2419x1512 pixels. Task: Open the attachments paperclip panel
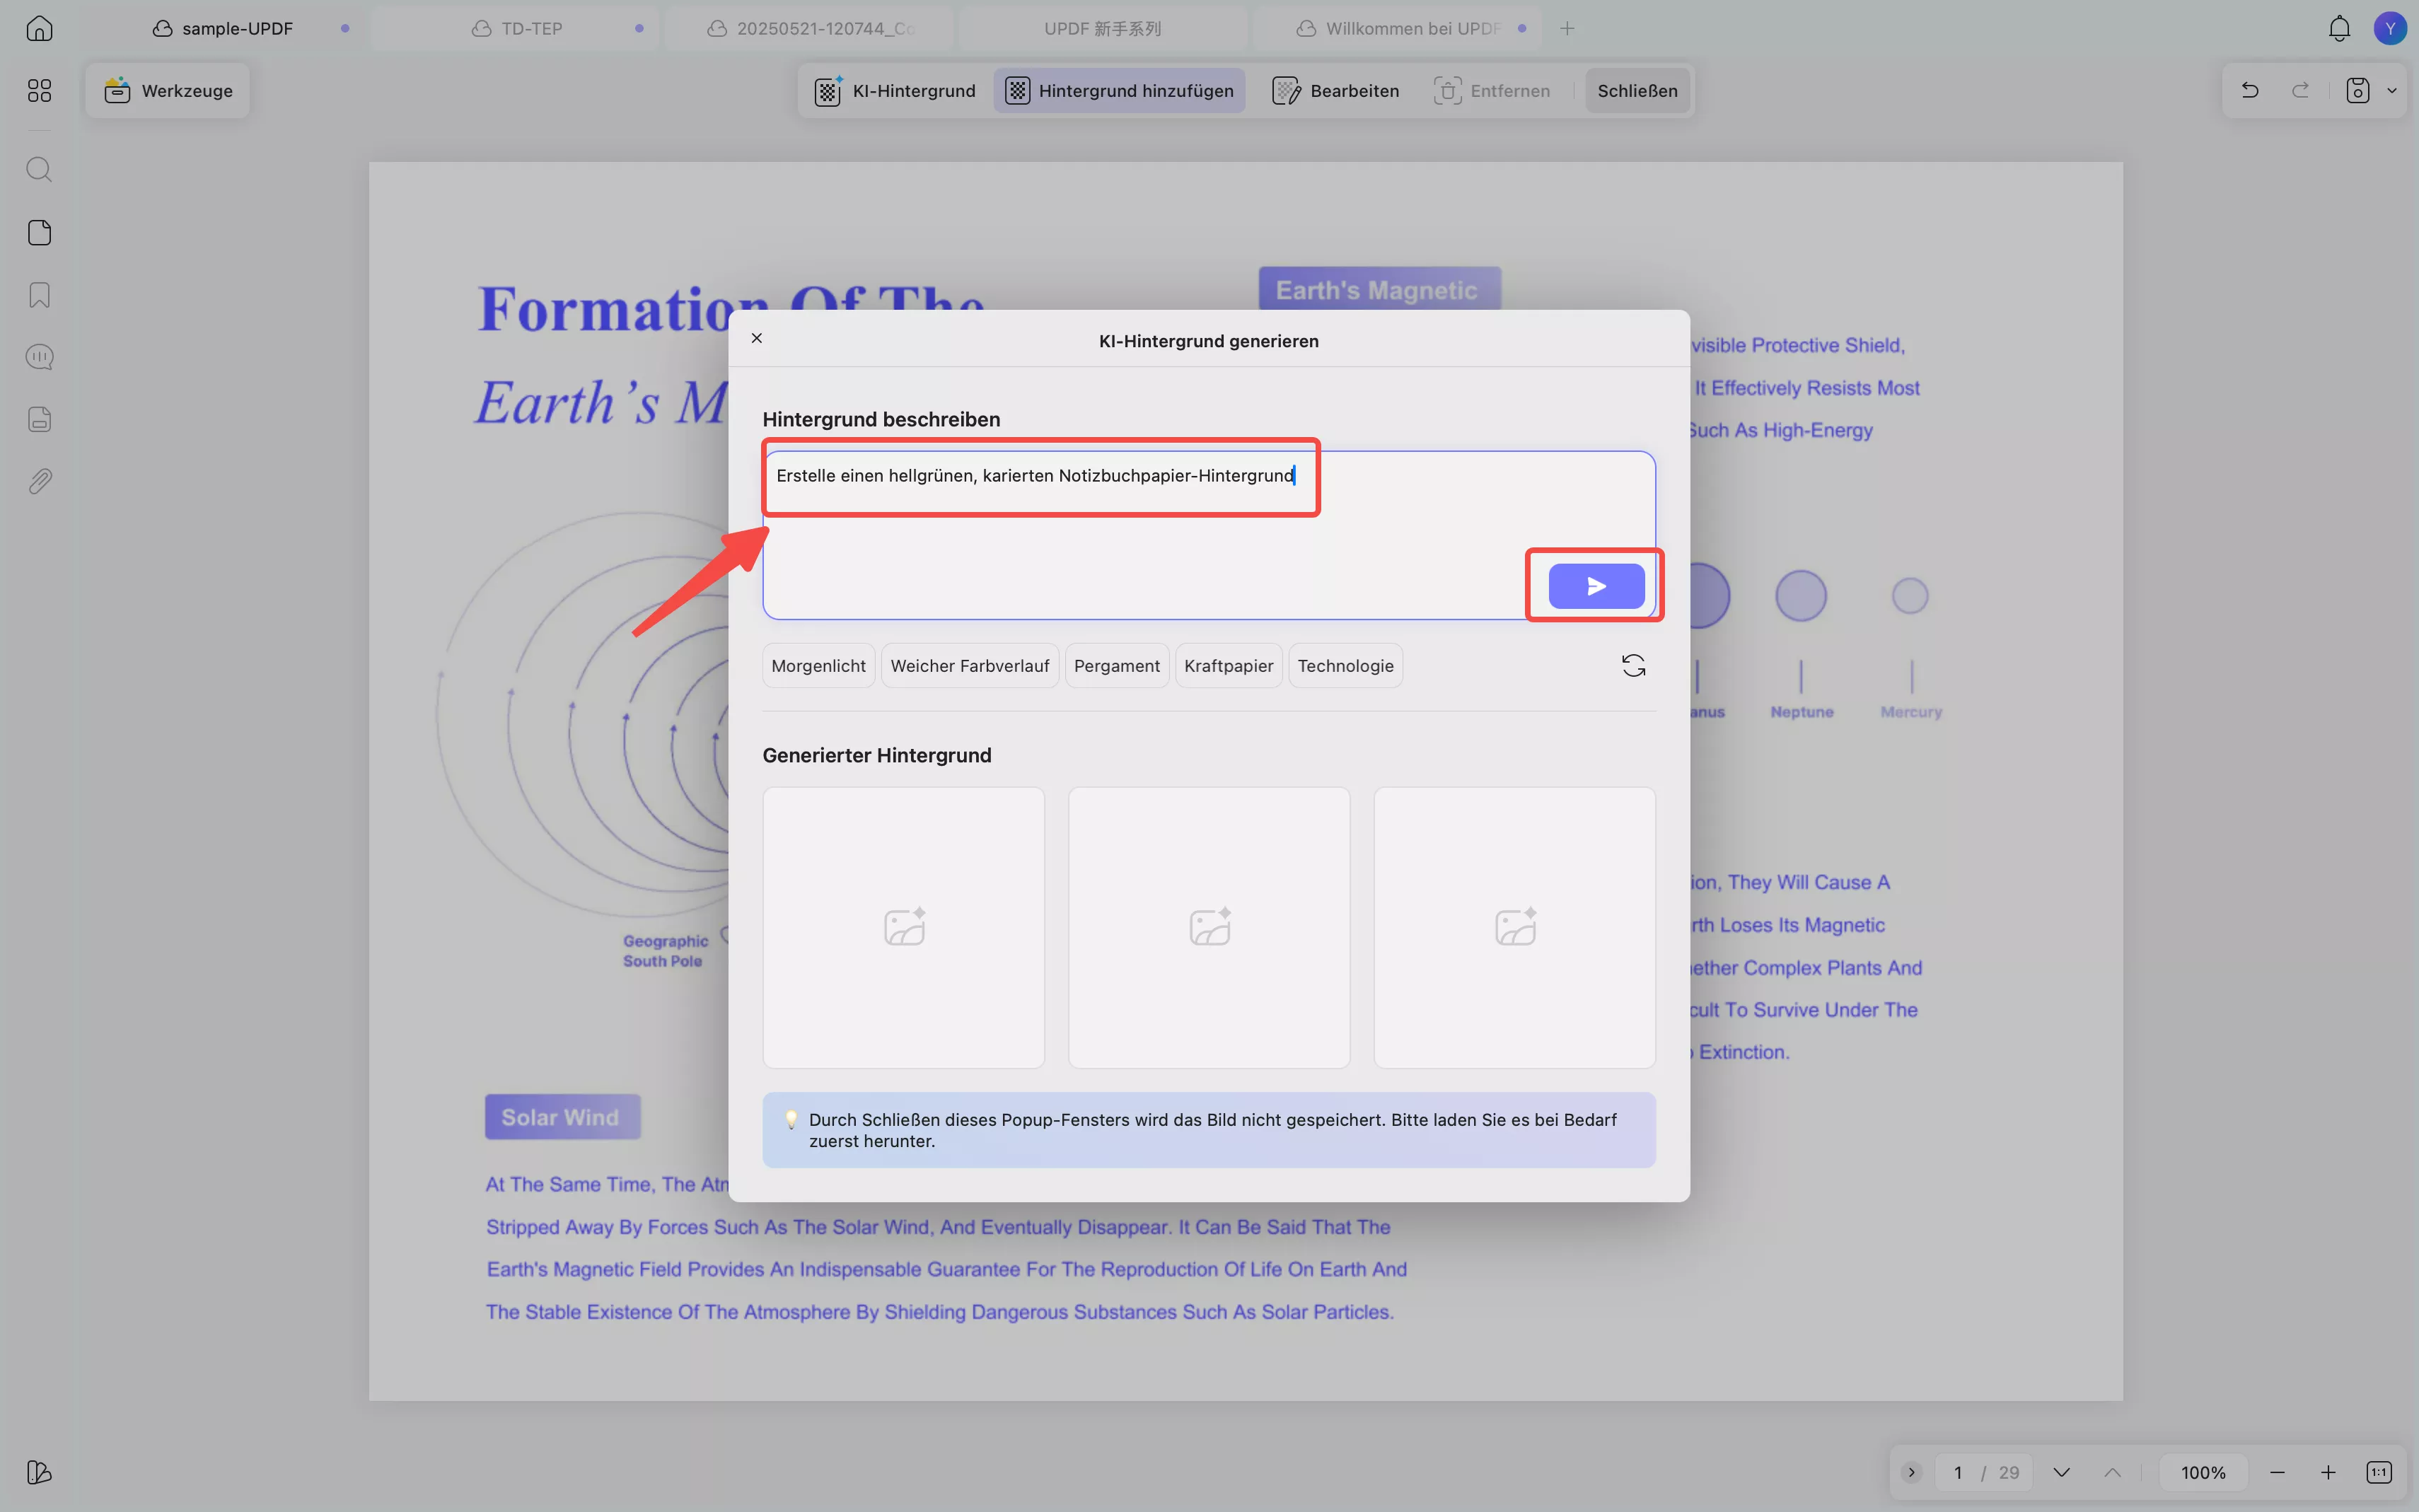pos(39,481)
